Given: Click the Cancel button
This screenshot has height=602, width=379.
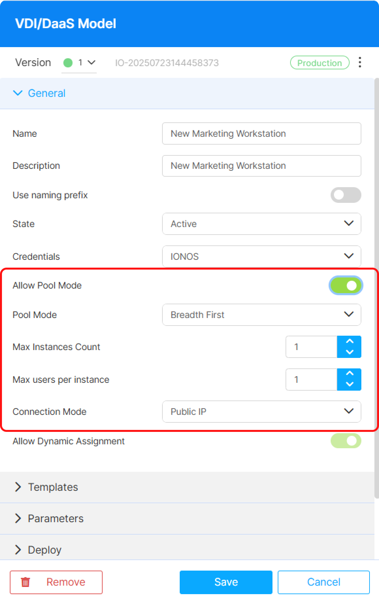Looking at the screenshot, I should 323,582.
